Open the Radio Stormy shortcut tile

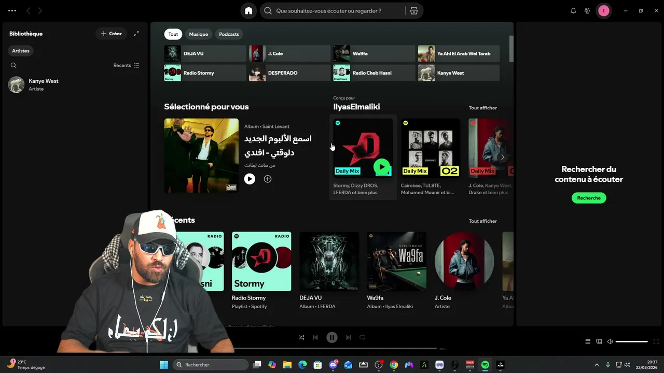(x=205, y=73)
